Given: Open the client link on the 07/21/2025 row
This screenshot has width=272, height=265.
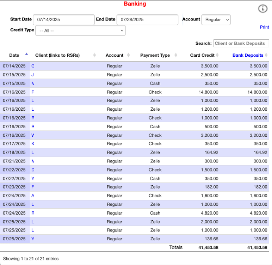Looking at the screenshot, I should [x=33, y=161].
